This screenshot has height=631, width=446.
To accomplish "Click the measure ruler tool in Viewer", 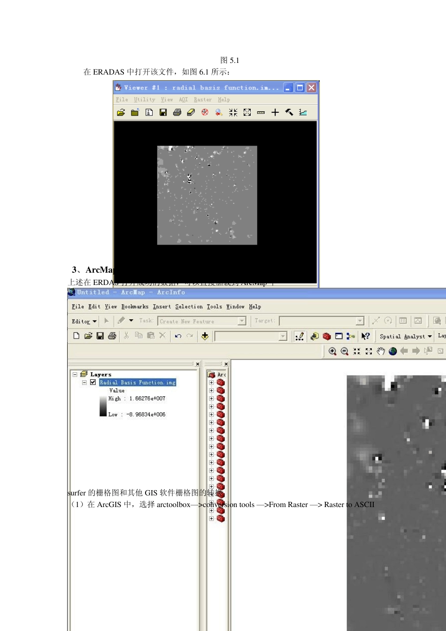I will 261,113.
